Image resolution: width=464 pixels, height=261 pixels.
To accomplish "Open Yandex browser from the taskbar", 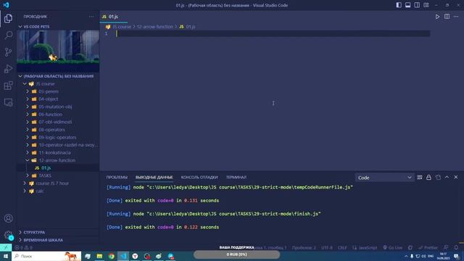I will (x=135, y=256).
